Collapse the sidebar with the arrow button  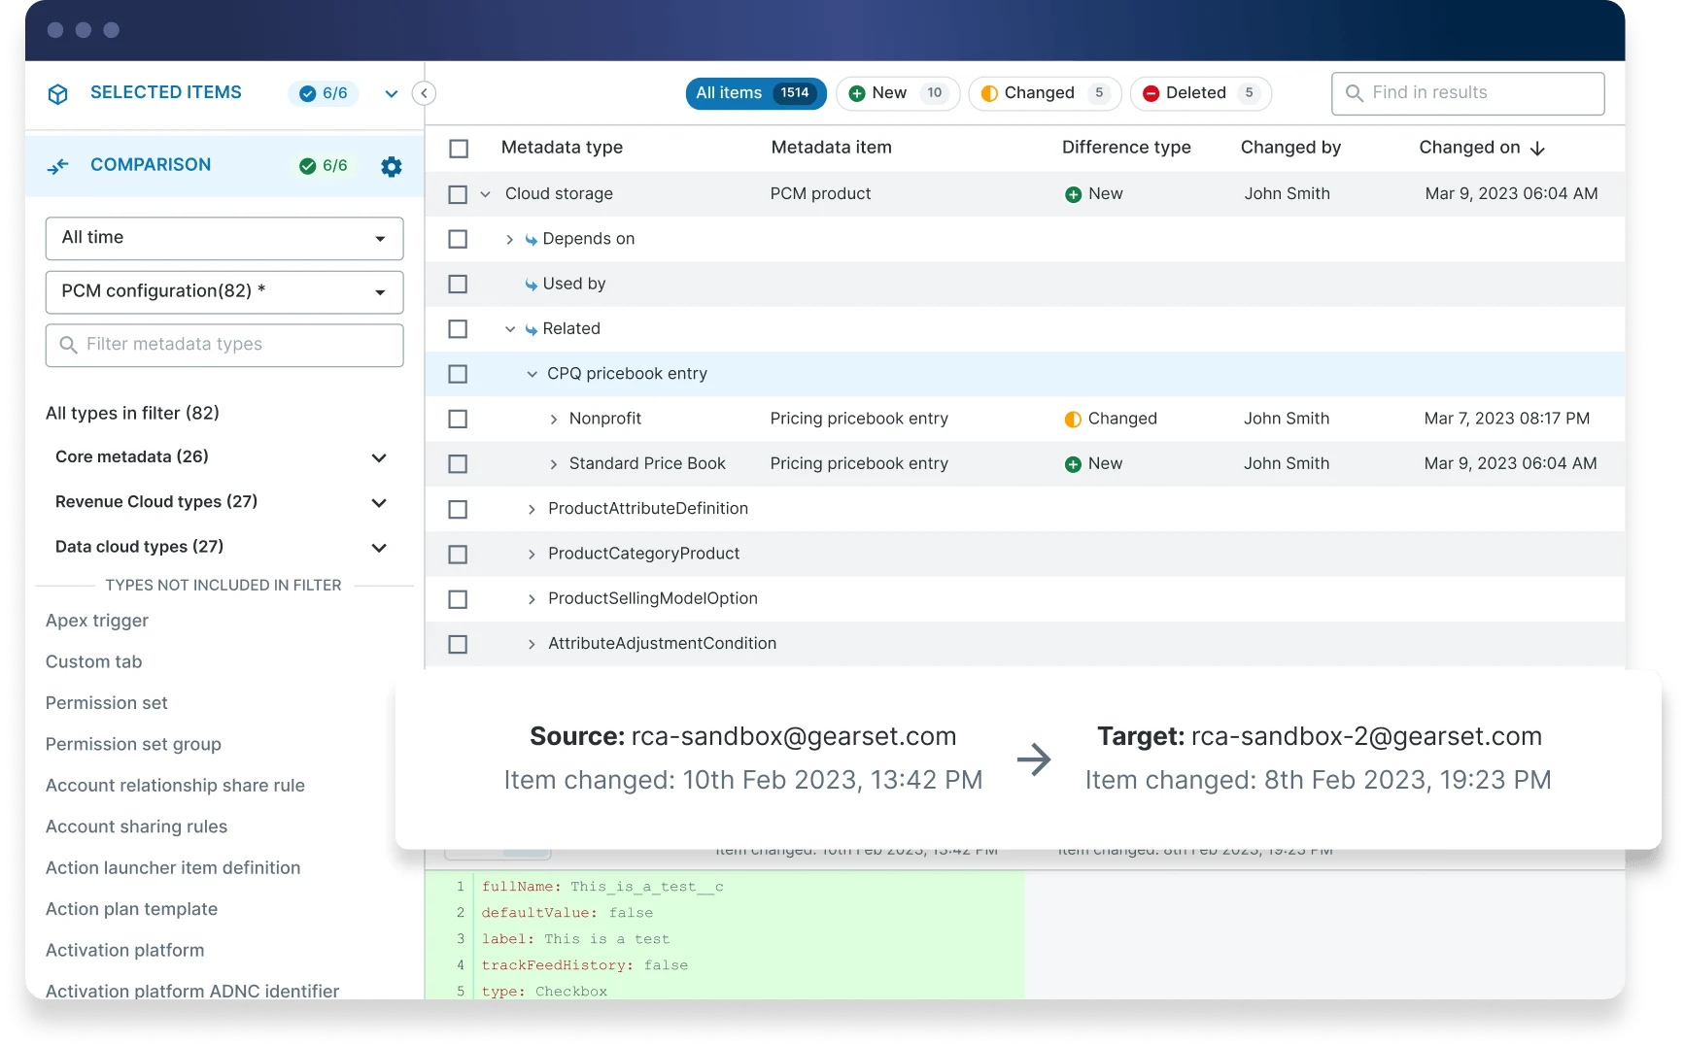[424, 93]
